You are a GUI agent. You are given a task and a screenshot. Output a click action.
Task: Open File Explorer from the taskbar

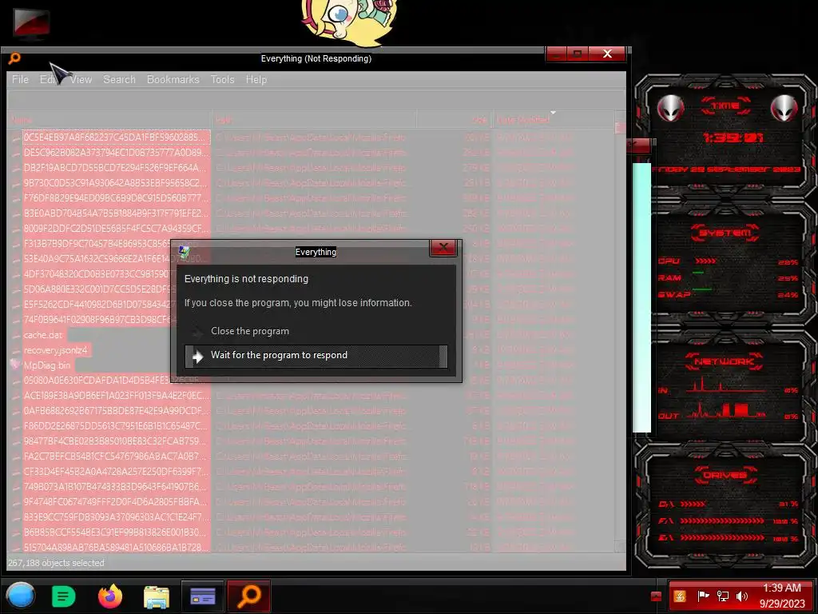157,596
